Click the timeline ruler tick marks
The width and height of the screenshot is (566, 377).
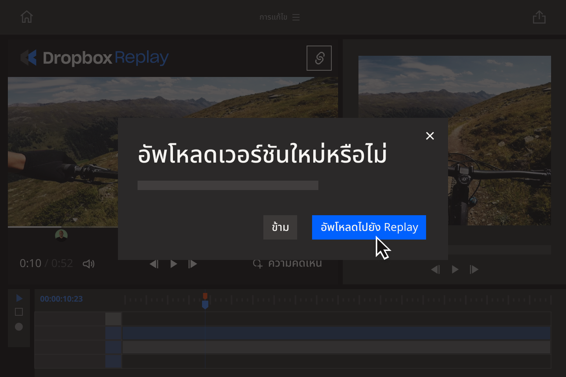(x=337, y=300)
